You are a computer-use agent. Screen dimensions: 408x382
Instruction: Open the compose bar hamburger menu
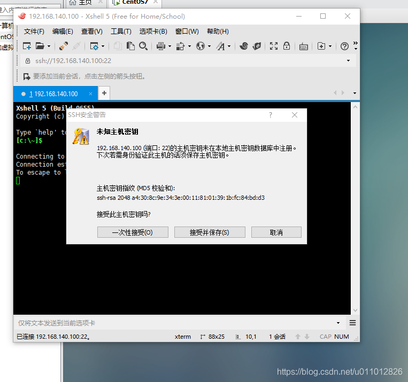[352, 323]
